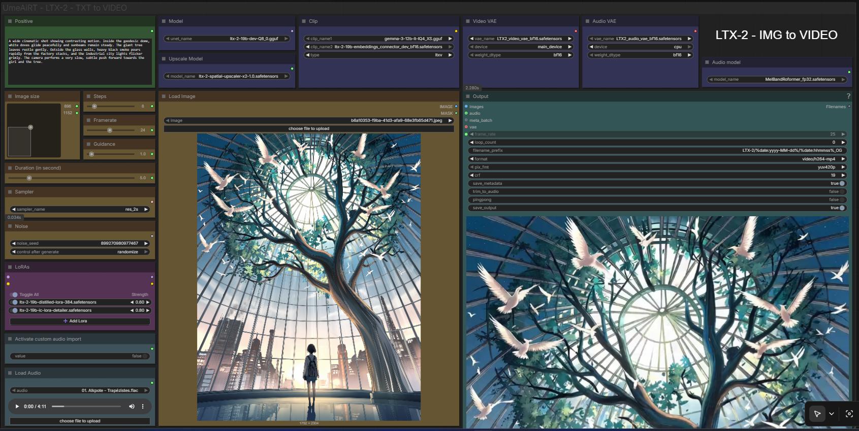Viewport: 859px width, 431px height.
Task: Decrease the loop_count with left arrow
Action: click(471, 142)
